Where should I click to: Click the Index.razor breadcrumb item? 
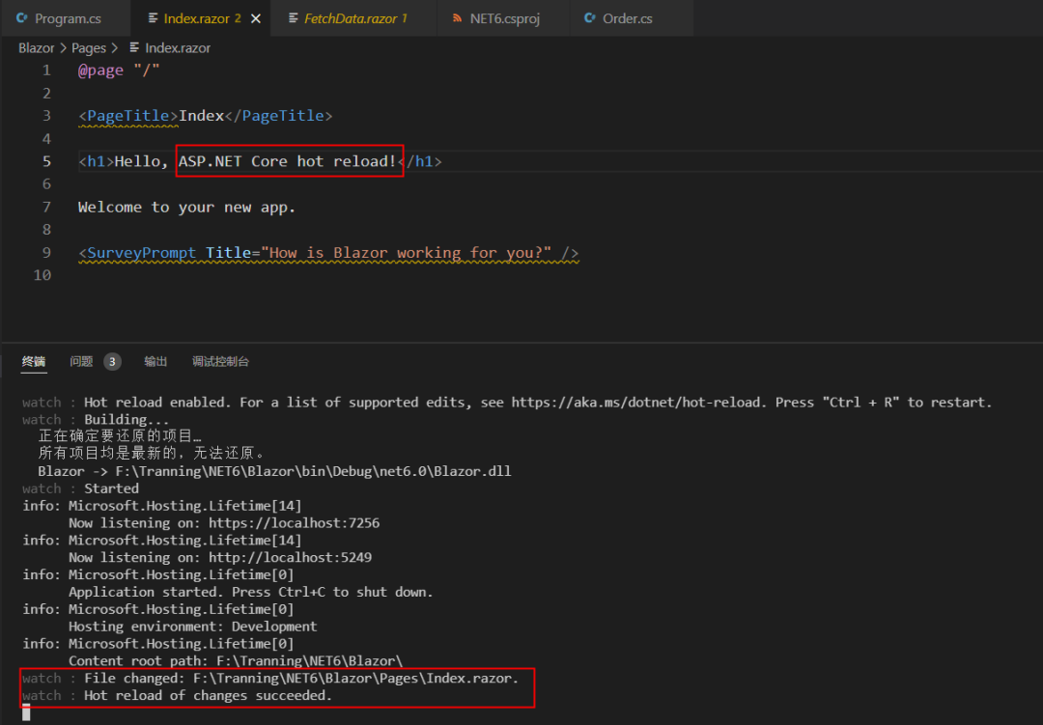click(x=177, y=48)
